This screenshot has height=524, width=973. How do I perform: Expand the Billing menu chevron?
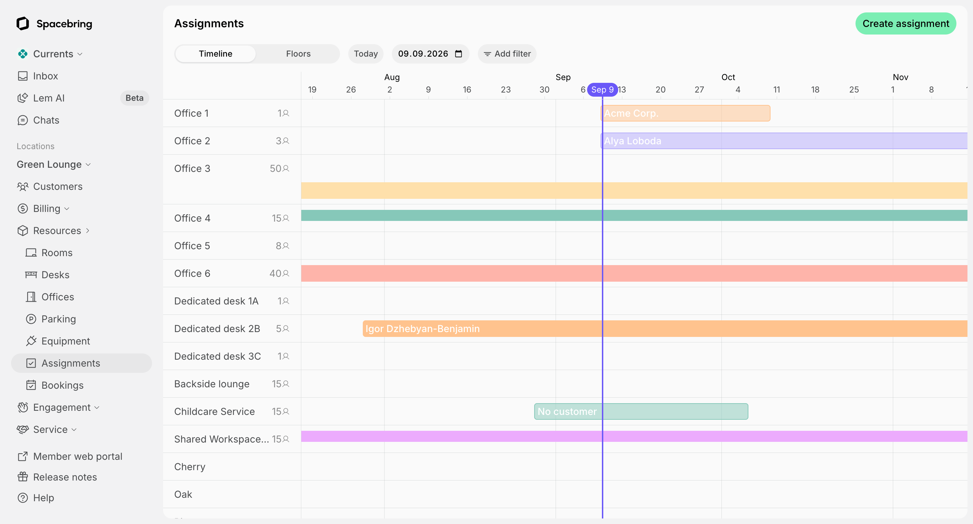pos(67,209)
